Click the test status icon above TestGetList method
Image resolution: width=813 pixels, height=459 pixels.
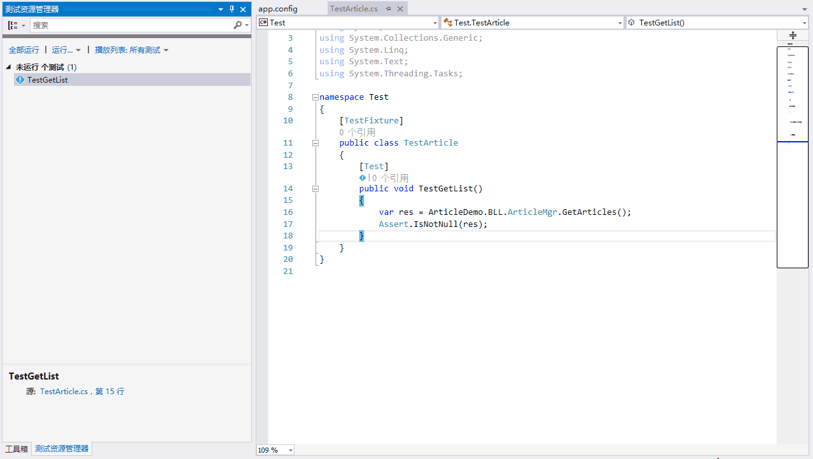[363, 178]
